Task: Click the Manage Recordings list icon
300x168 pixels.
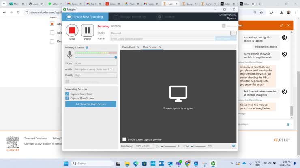Action: tap(116, 17)
